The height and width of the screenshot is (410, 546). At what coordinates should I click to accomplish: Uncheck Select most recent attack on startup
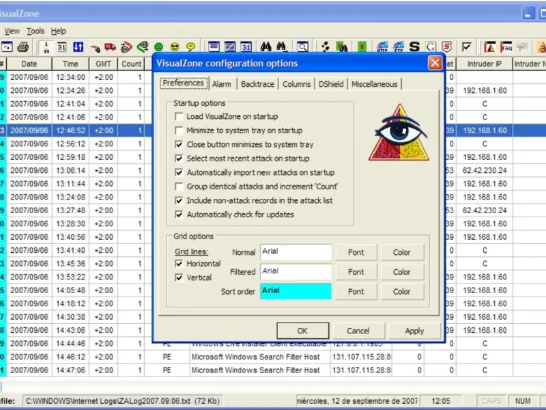click(179, 159)
